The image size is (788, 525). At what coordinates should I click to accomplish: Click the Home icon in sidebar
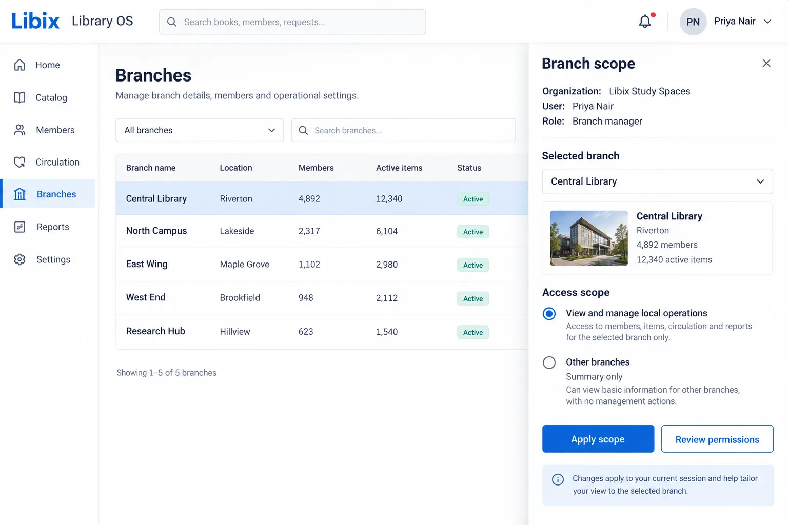[x=19, y=65]
